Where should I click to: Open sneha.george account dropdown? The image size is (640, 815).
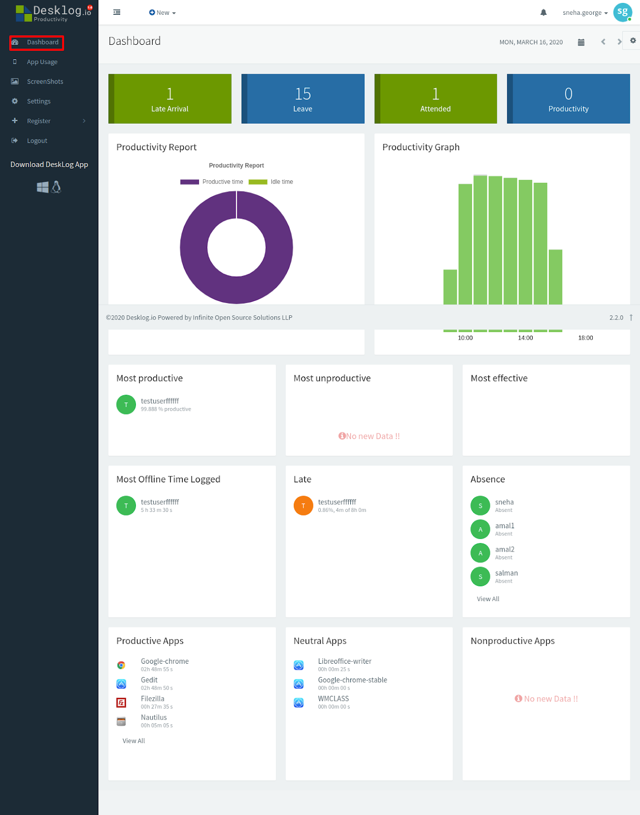tap(585, 13)
